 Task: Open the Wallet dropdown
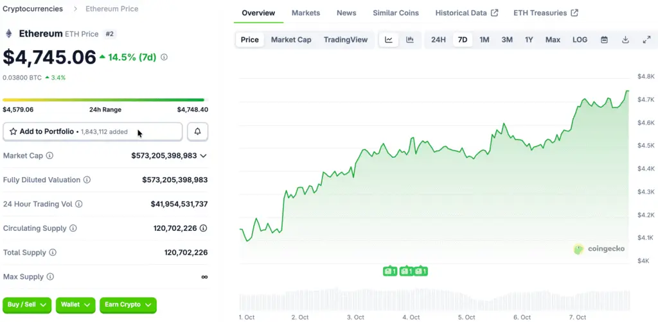pos(75,305)
